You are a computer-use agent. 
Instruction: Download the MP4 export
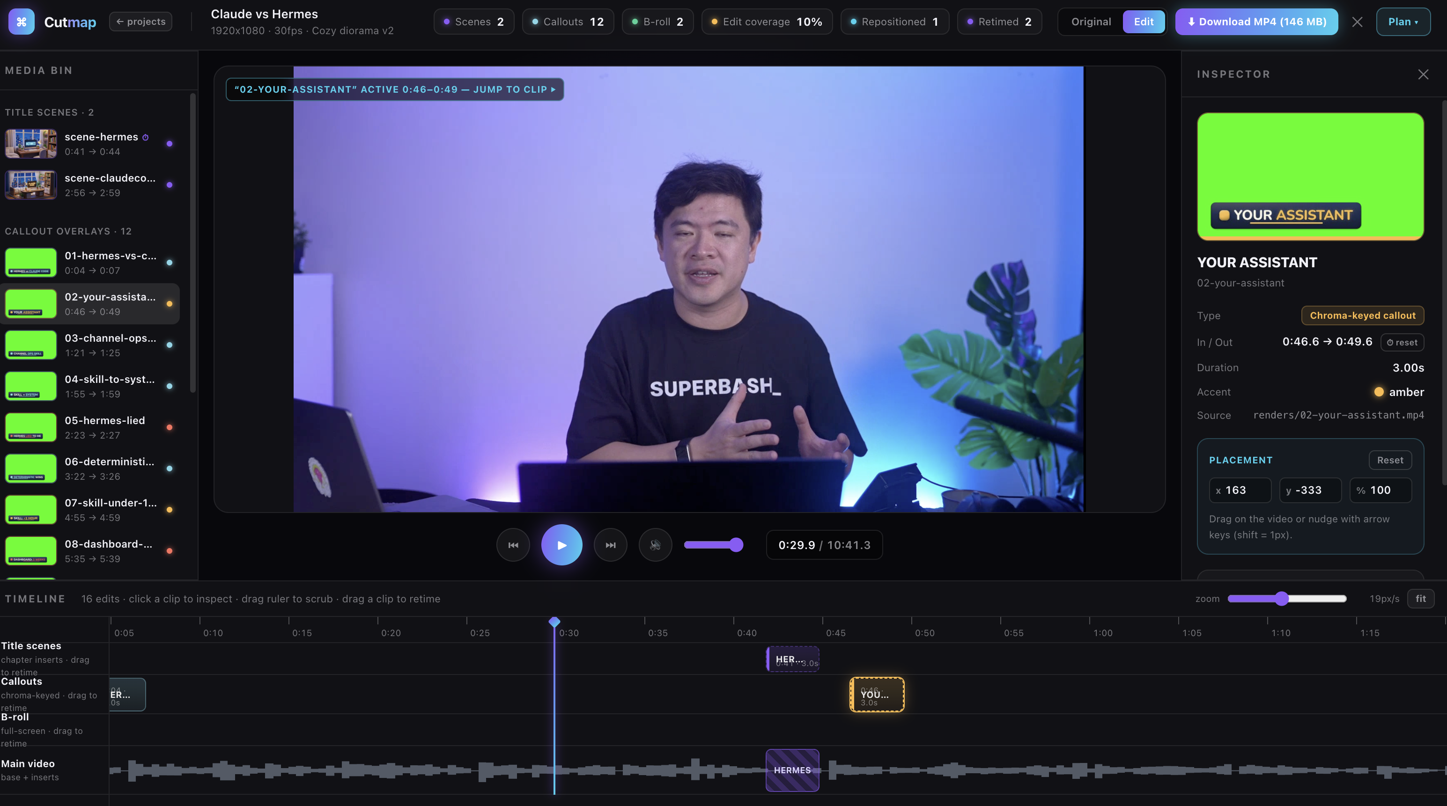click(x=1256, y=22)
